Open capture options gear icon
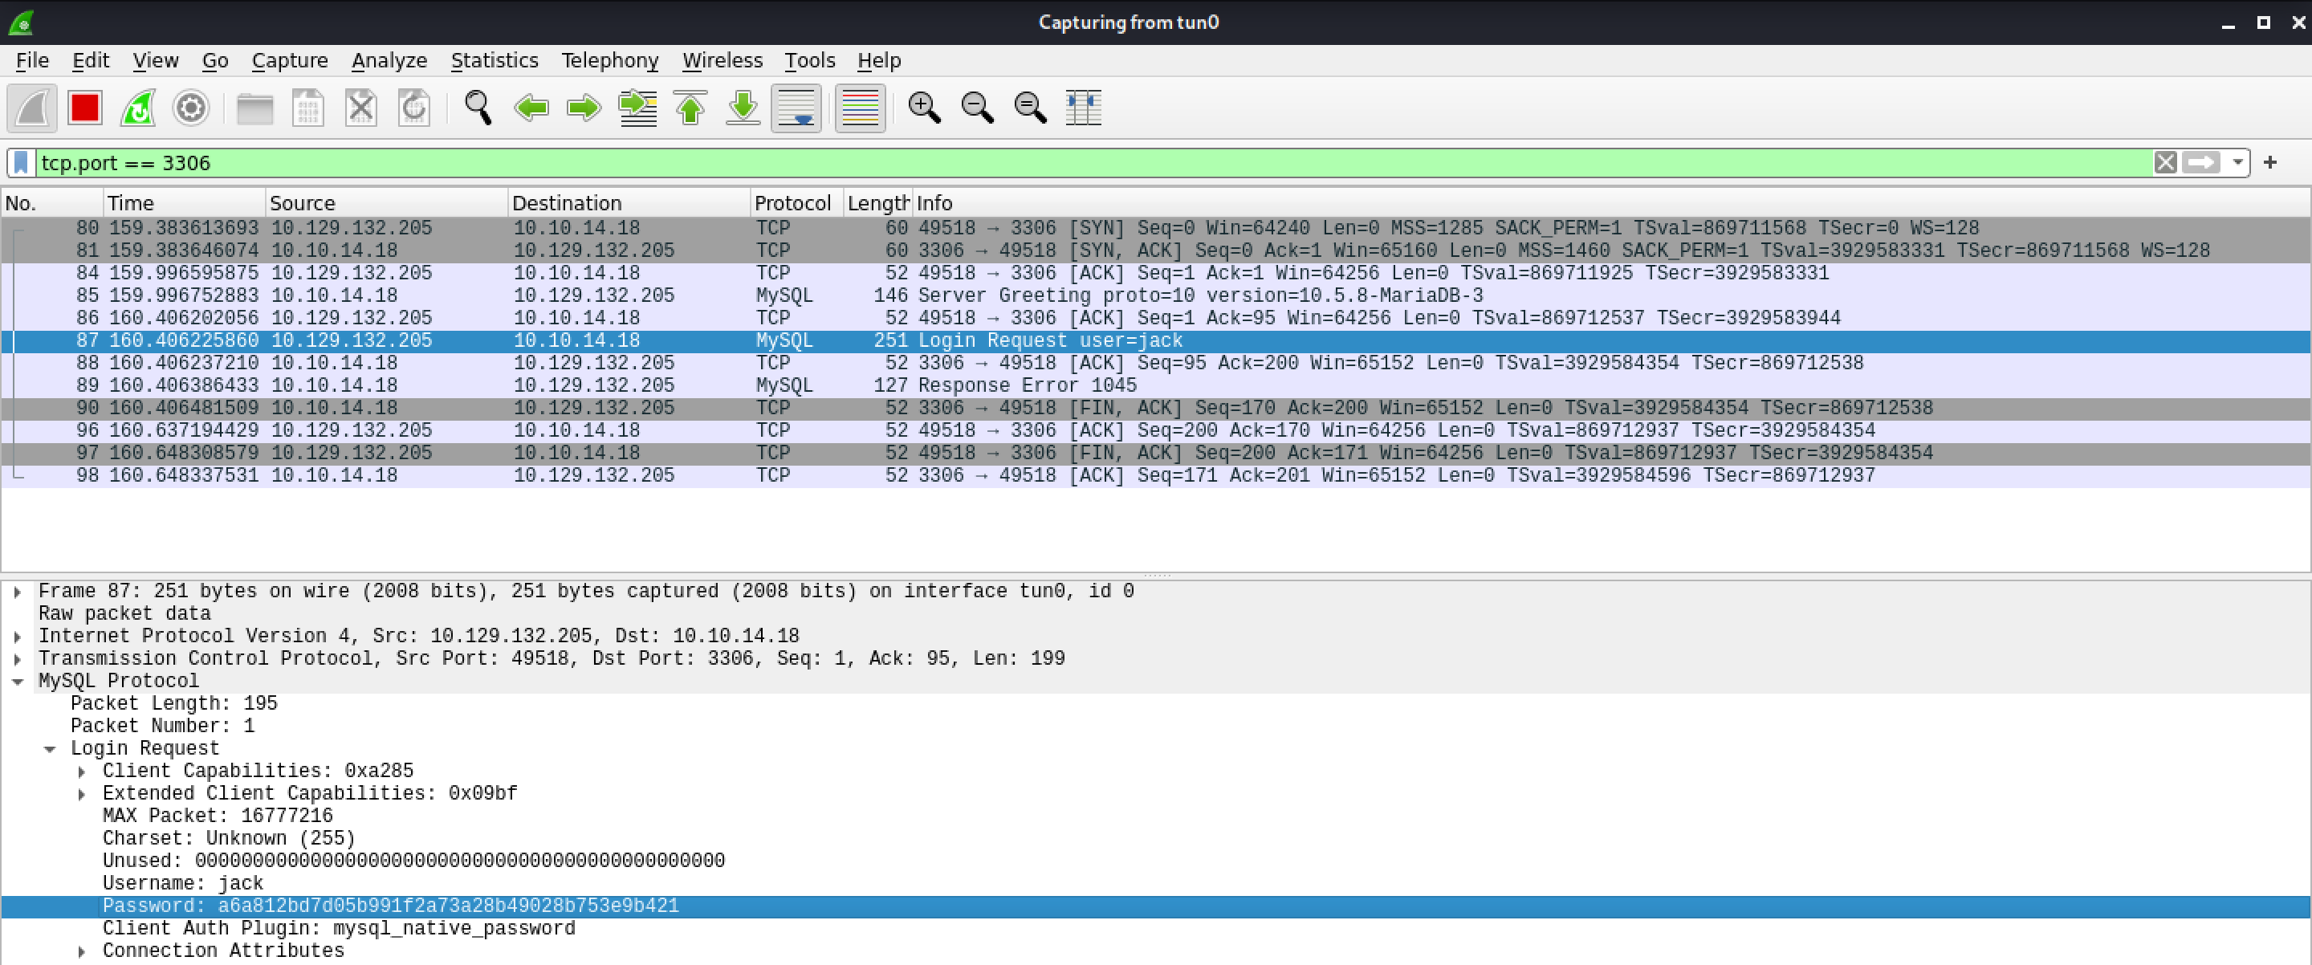The image size is (2312, 965). [190, 108]
